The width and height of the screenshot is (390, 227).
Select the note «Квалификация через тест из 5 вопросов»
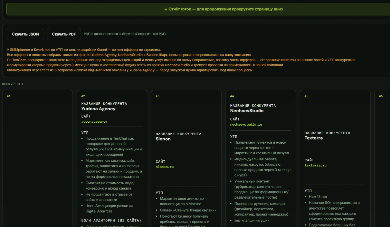coord(130,70)
